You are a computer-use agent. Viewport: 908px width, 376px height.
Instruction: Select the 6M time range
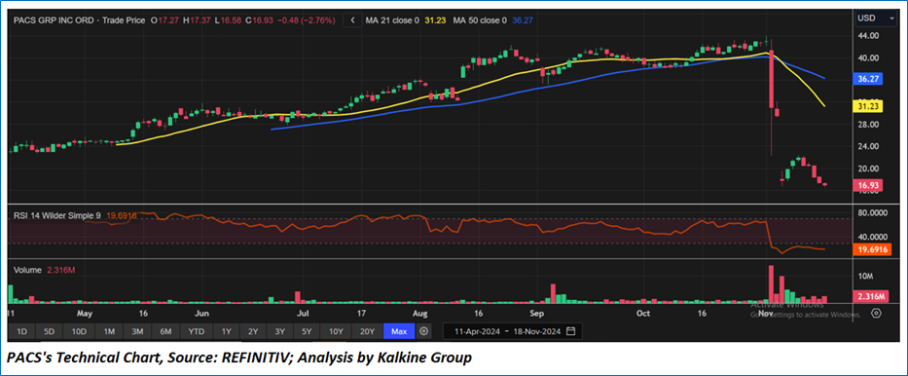pos(165,331)
